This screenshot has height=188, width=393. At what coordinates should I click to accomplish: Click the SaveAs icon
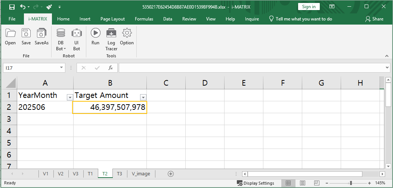coord(41,34)
